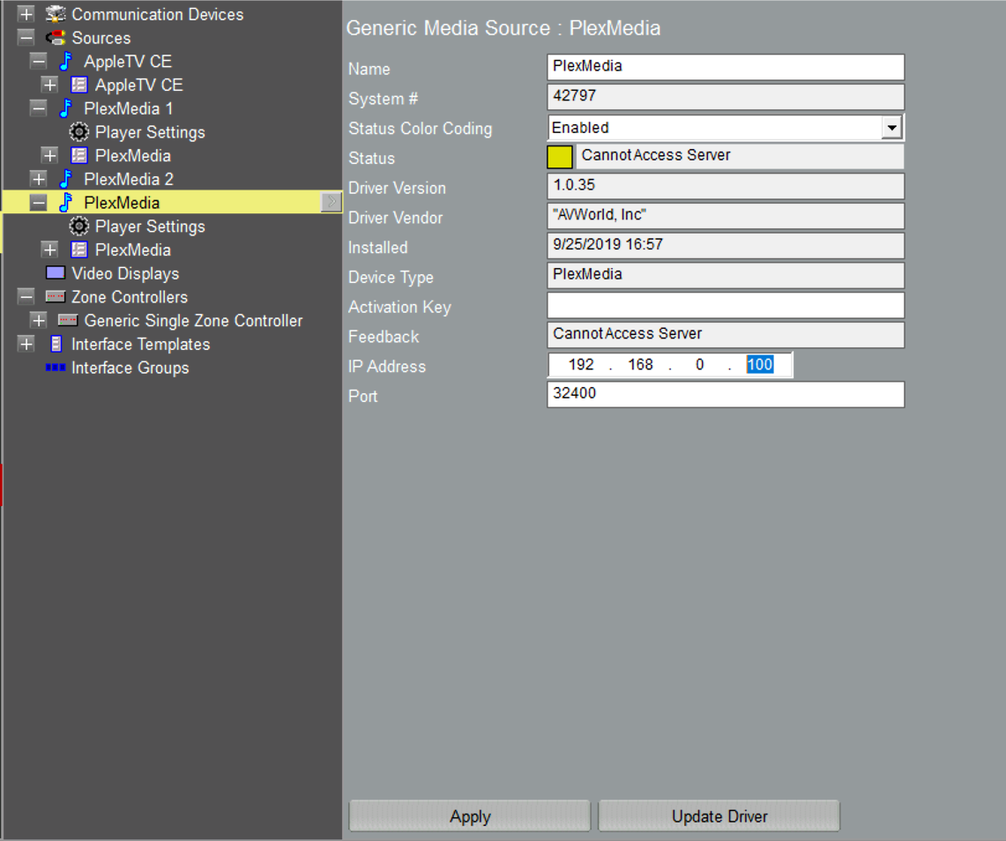Expand PlexMedia list node under PlexMedia 1

coord(50,155)
